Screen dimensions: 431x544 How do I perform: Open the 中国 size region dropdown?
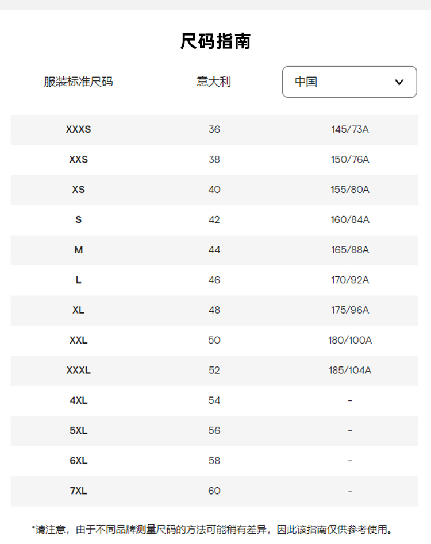coord(349,82)
